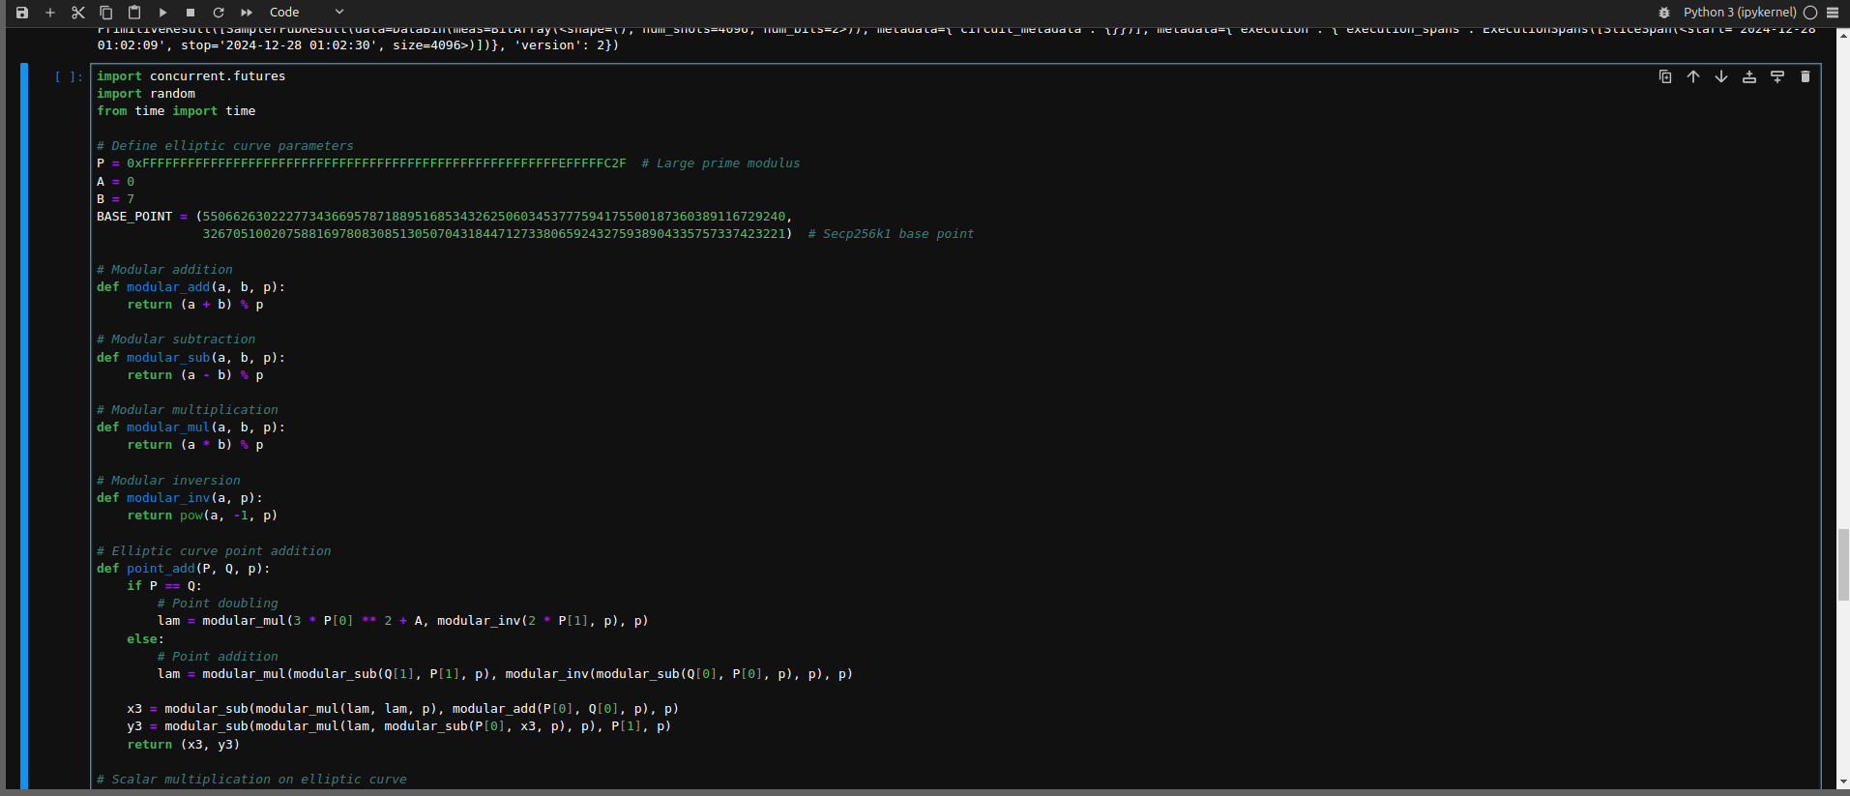This screenshot has height=796, width=1850.
Task: Restart the kernel using the circular arrow
Action: (219, 13)
